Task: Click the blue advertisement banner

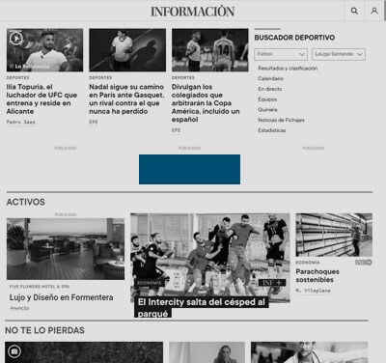Action: [x=189, y=169]
